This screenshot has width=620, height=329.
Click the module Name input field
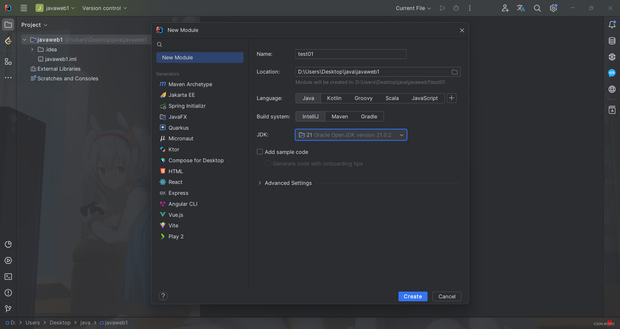pyautogui.click(x=351, y=54)
